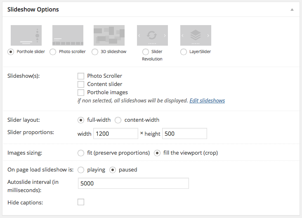Click the Porthole slider thumbnail image

[x=26, y=35]
